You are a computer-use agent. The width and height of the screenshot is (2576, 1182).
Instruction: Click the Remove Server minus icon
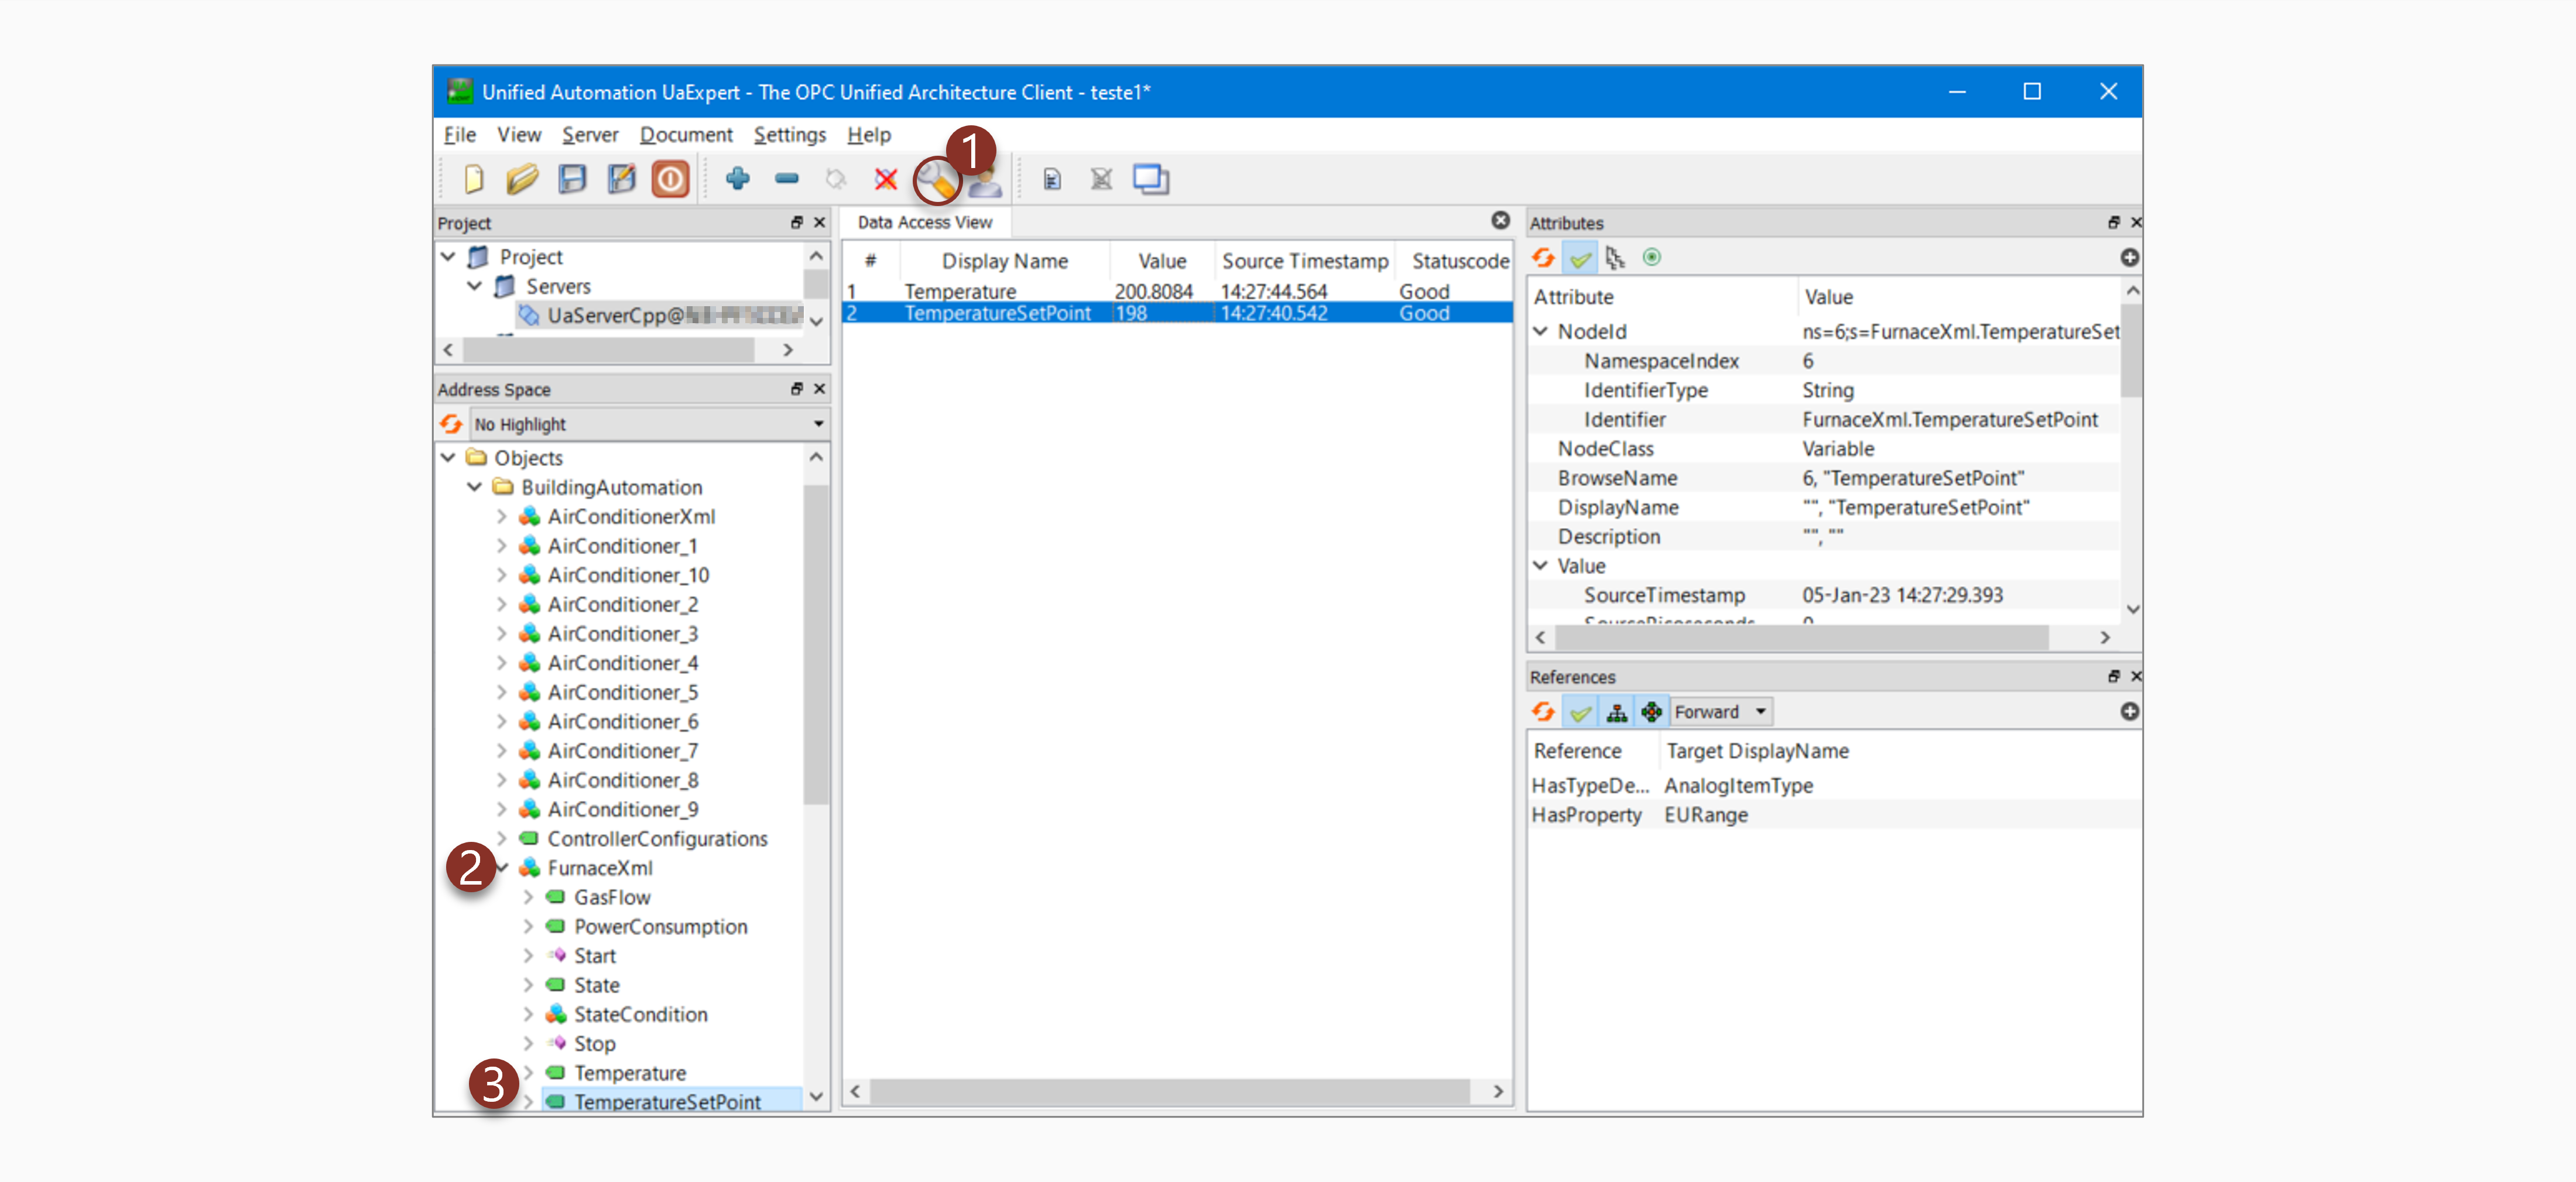click(786, 179)
